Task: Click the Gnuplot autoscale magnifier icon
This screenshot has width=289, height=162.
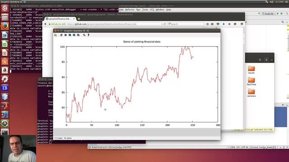Action: point(78,35)
